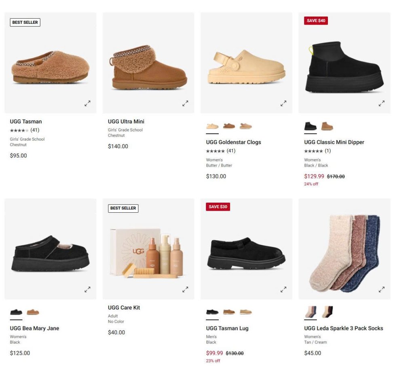This screenshot has width=414, height=366.
Task: Open the UGG Tasman product link
Action: [x=26, y=121]
